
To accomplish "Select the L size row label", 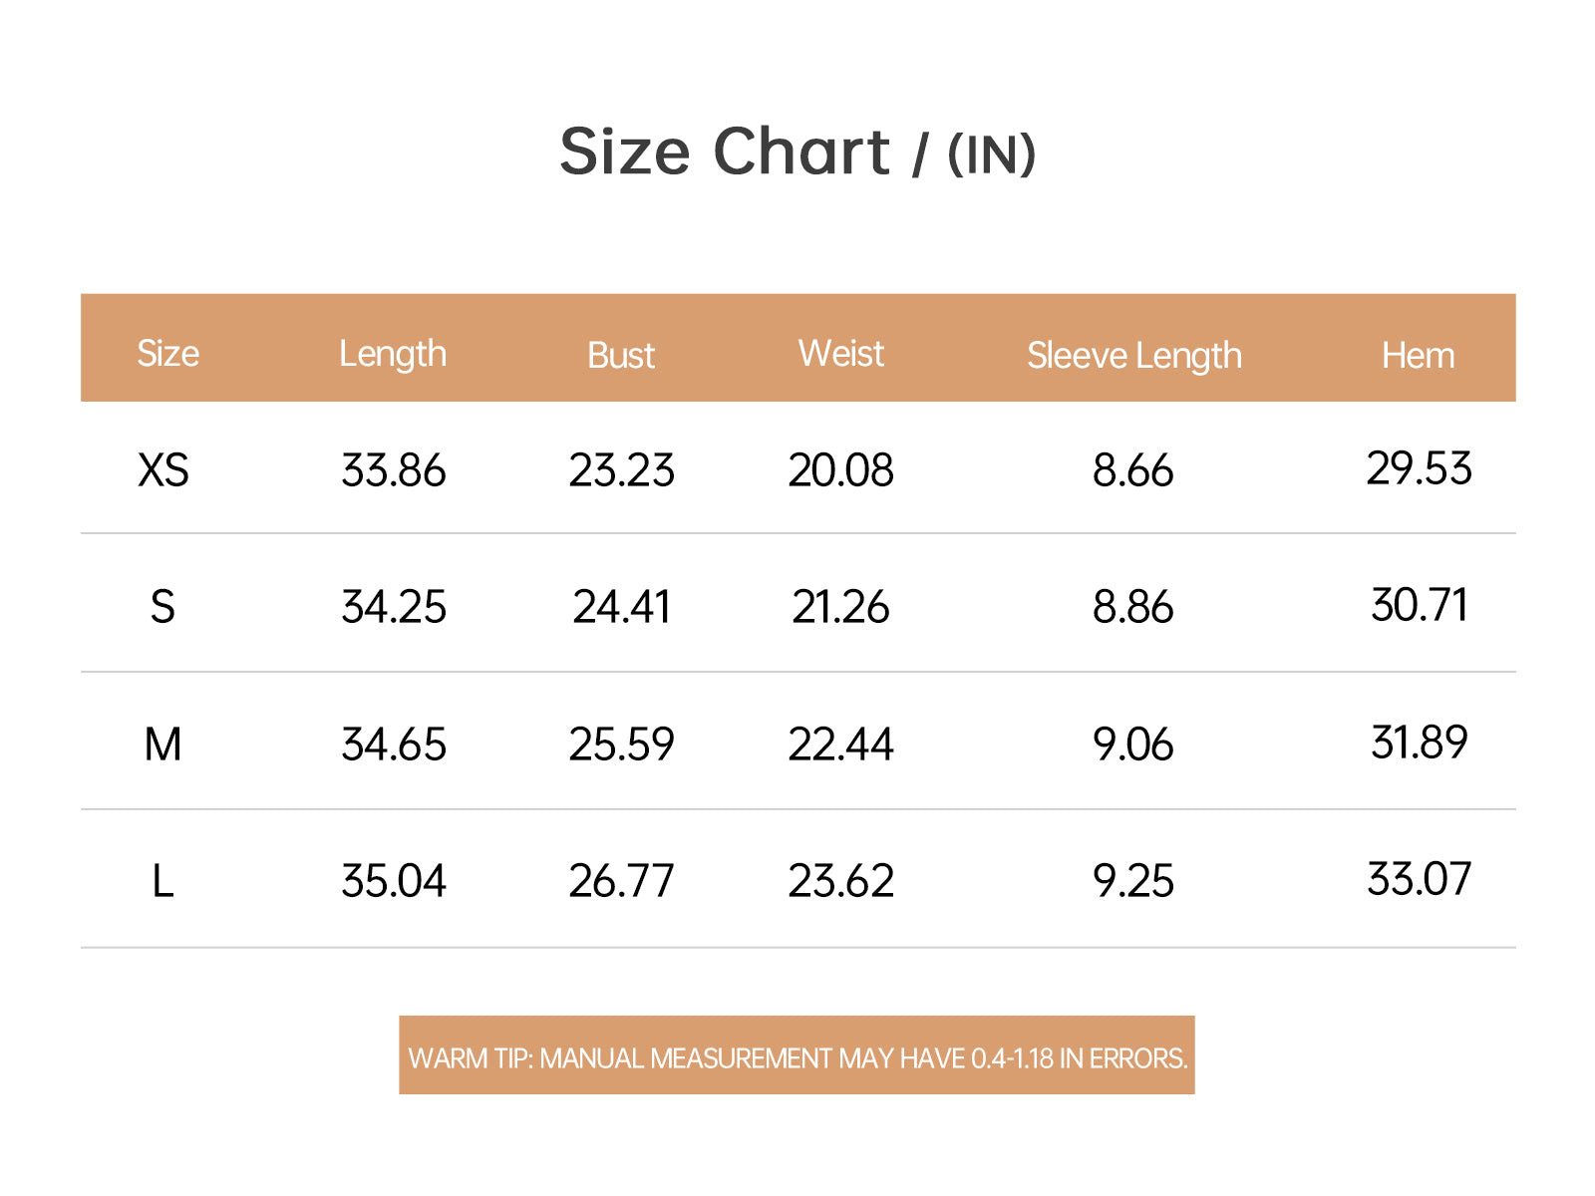I will pos(162,881).
